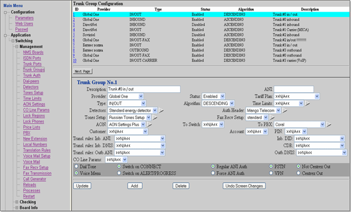
Task: Open trunk group ID 10 link
Action: click(x=74, y=61)
